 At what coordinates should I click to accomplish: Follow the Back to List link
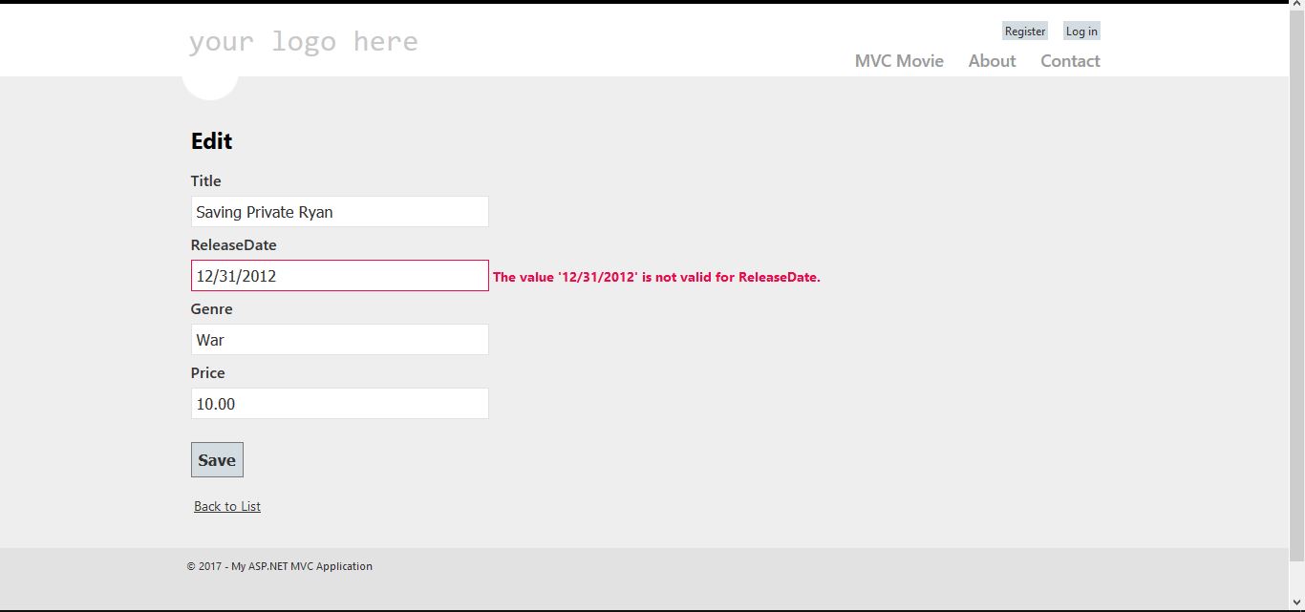tap(227, 506)
